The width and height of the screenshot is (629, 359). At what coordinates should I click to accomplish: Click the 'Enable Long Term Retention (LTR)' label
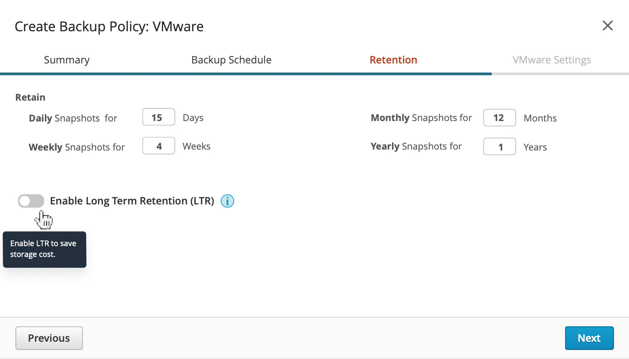[x=132, y=201]
